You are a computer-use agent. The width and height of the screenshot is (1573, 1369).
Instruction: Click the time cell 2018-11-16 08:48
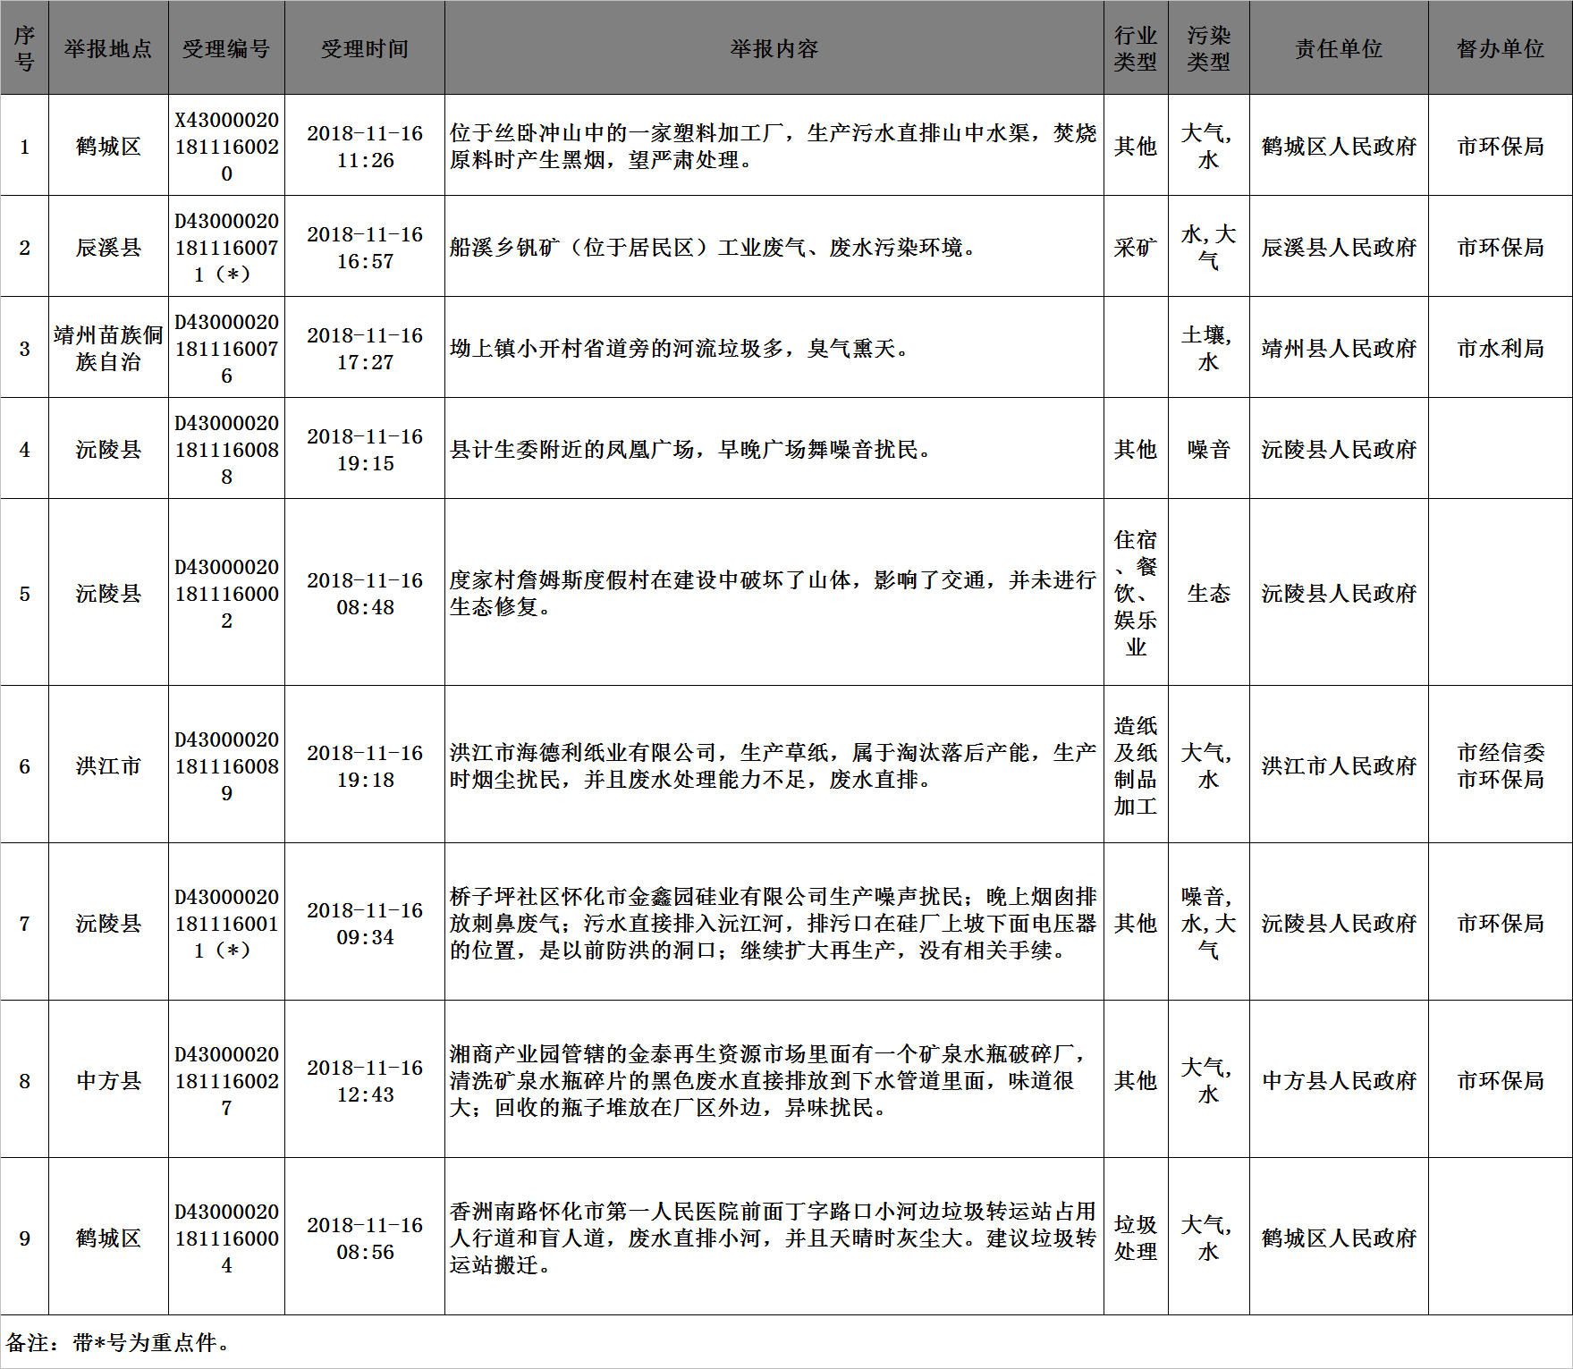pos(365,593)
